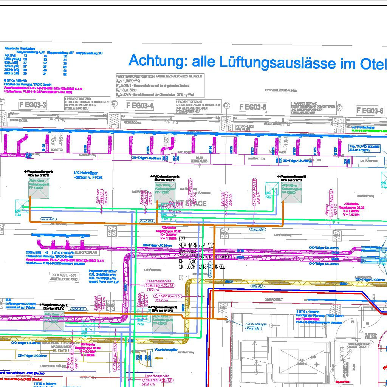
Task: Click grid axis marker C'
Action: point(339,108)
